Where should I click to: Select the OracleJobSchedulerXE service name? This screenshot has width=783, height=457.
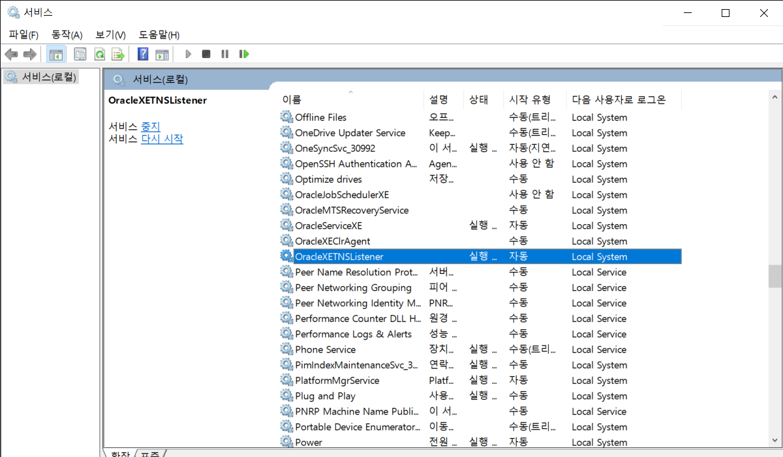[342, 195]
